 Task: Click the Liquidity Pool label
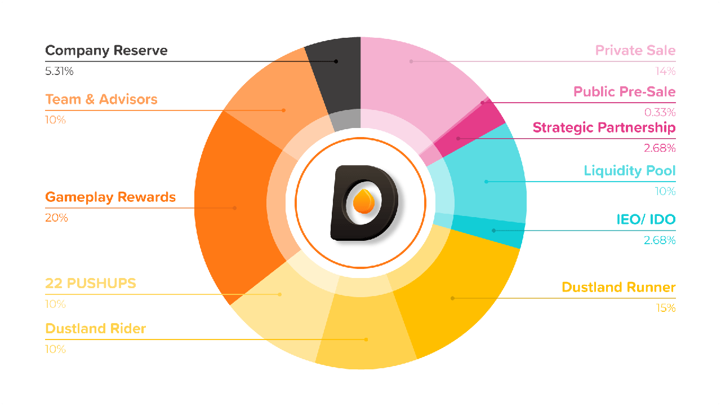[630, 171]
